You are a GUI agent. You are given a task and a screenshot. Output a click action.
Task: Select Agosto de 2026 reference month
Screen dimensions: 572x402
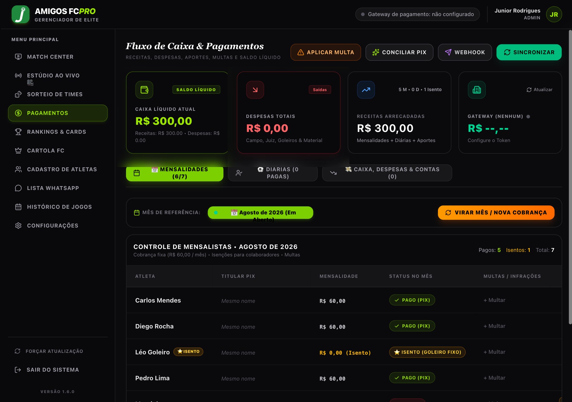260,213
